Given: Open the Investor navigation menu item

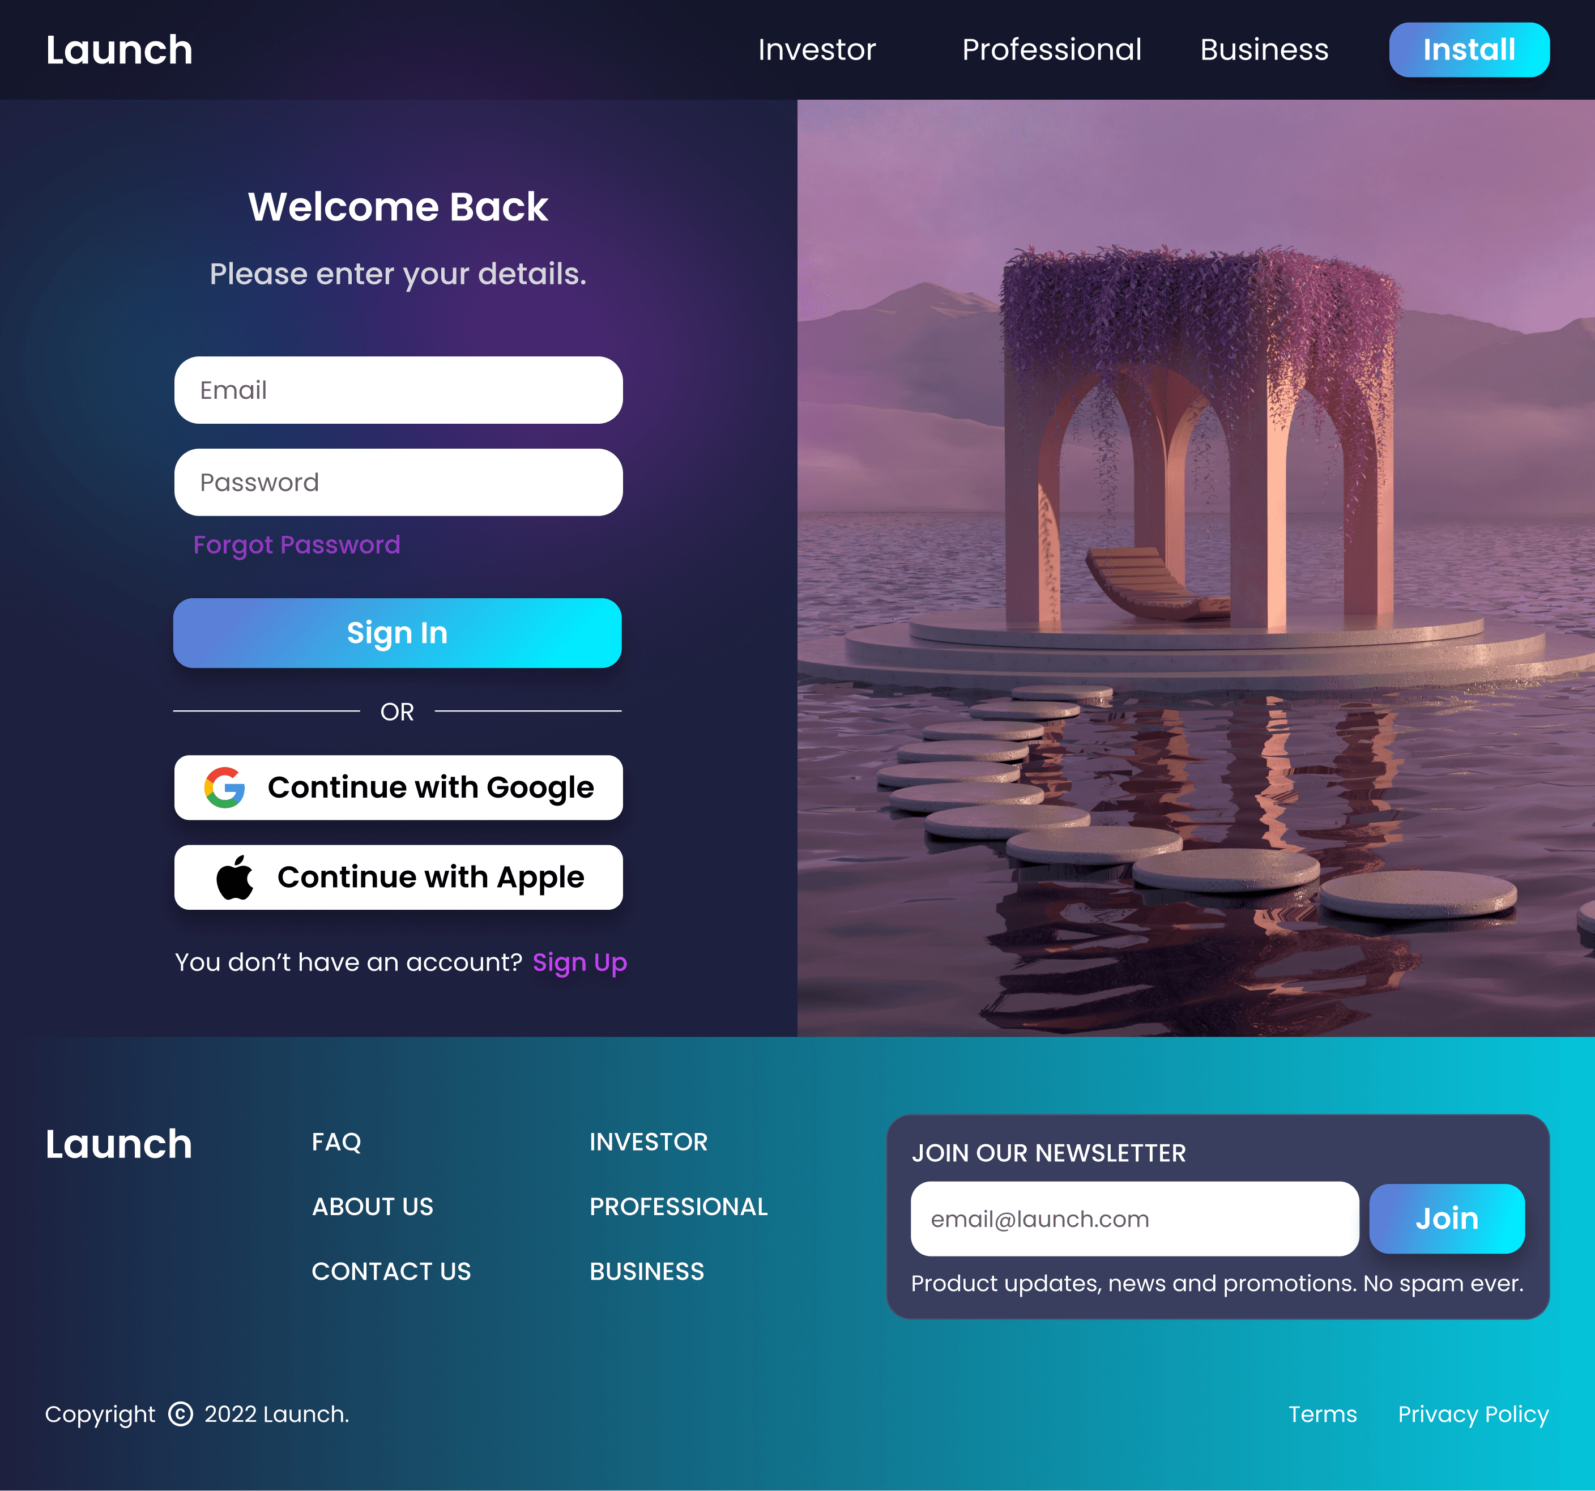Looking at the screenshot, I should tap(816, 50).
